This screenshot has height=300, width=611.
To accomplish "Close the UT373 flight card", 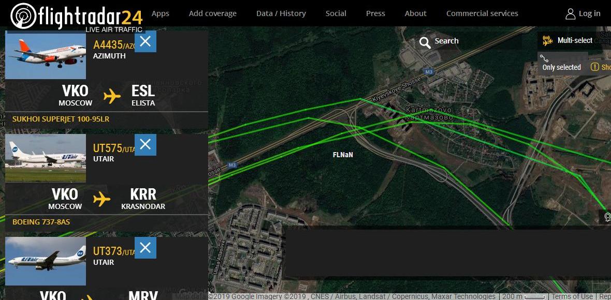I will tap(146, 247).
